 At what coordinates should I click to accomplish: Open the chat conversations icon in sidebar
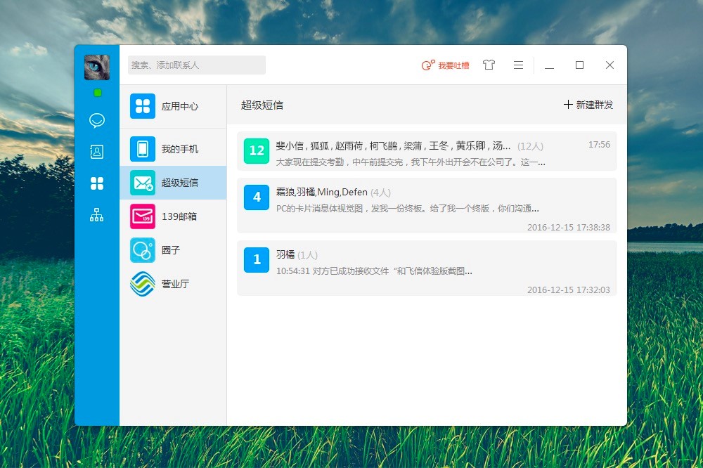tap(96, 121)
